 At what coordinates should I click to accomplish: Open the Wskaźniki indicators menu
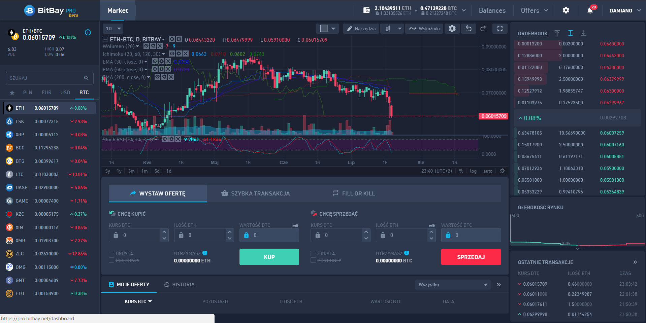[x=424, y=29]
